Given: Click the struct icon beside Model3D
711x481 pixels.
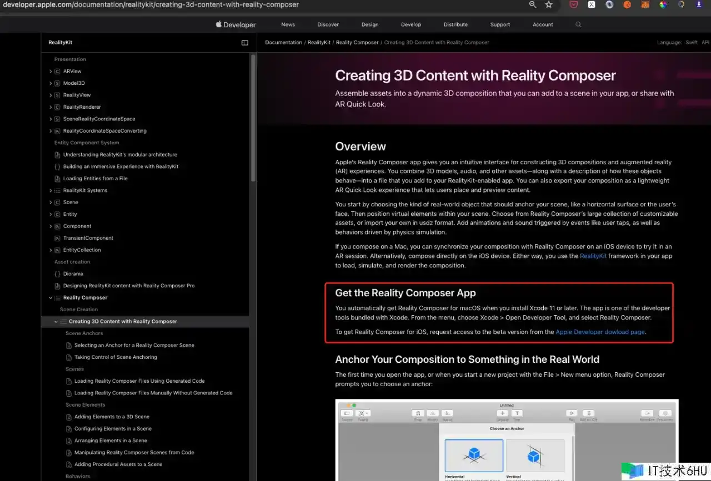Looking at the screenshot, I should [x=57, y=83].
